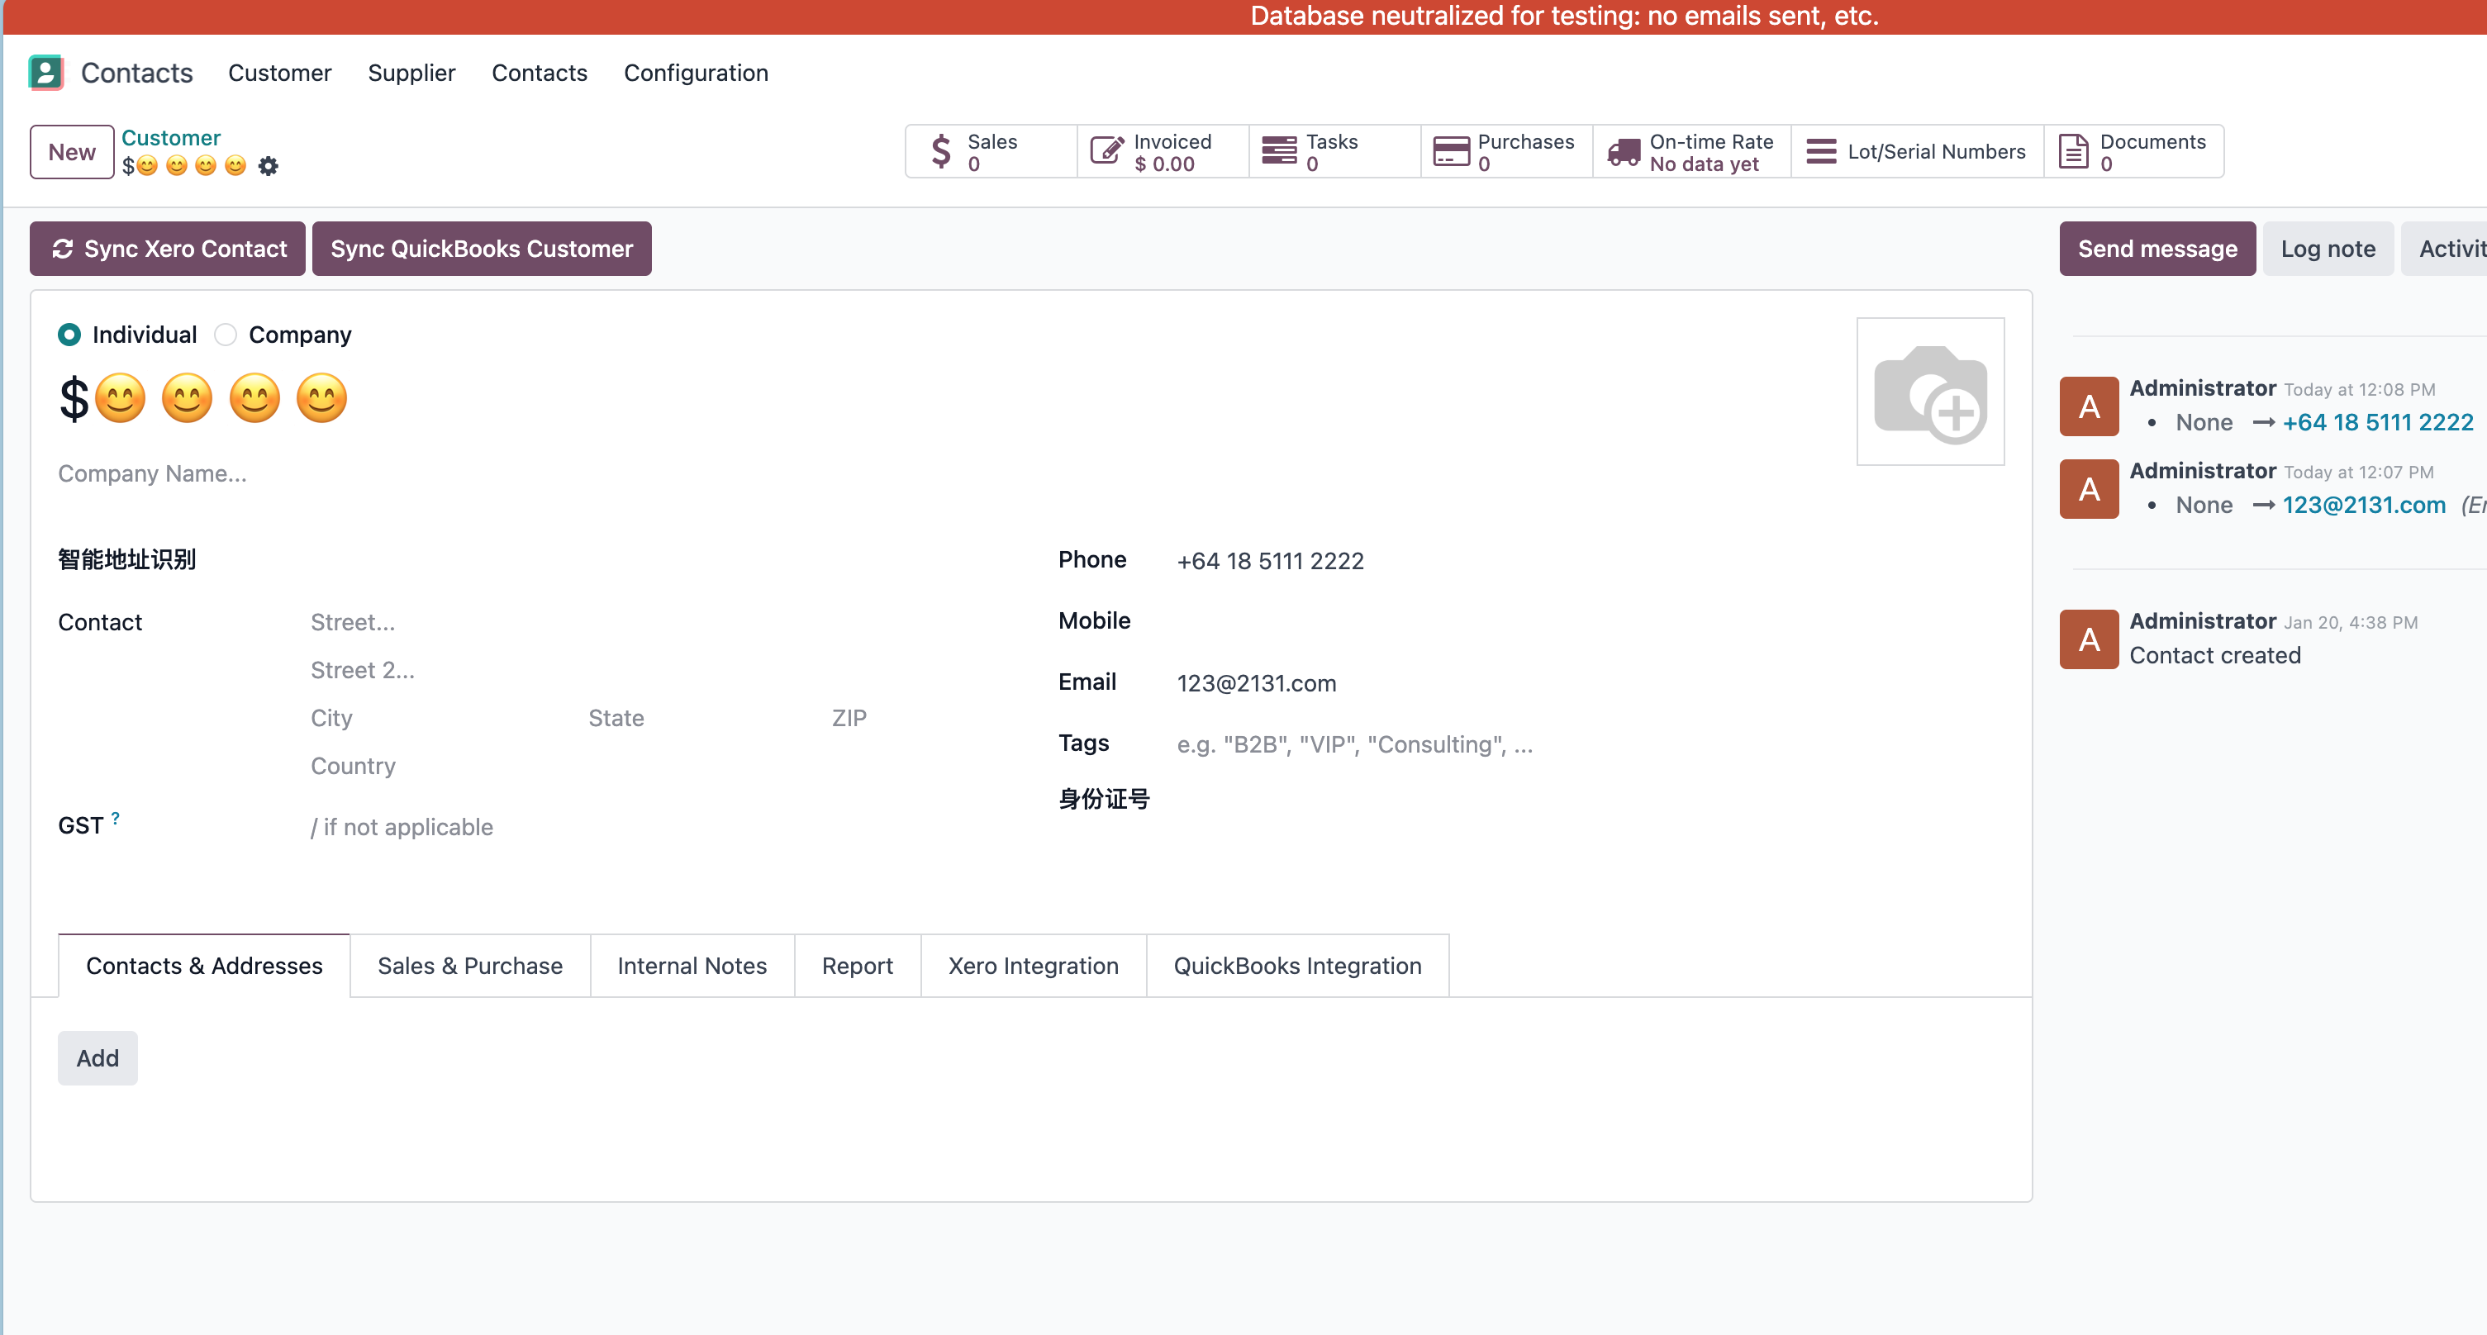Click Administrator avatar on 12:08 PM entry
The width and height of the screenshot is (2487, 1335).
[x=2090, y=406]
